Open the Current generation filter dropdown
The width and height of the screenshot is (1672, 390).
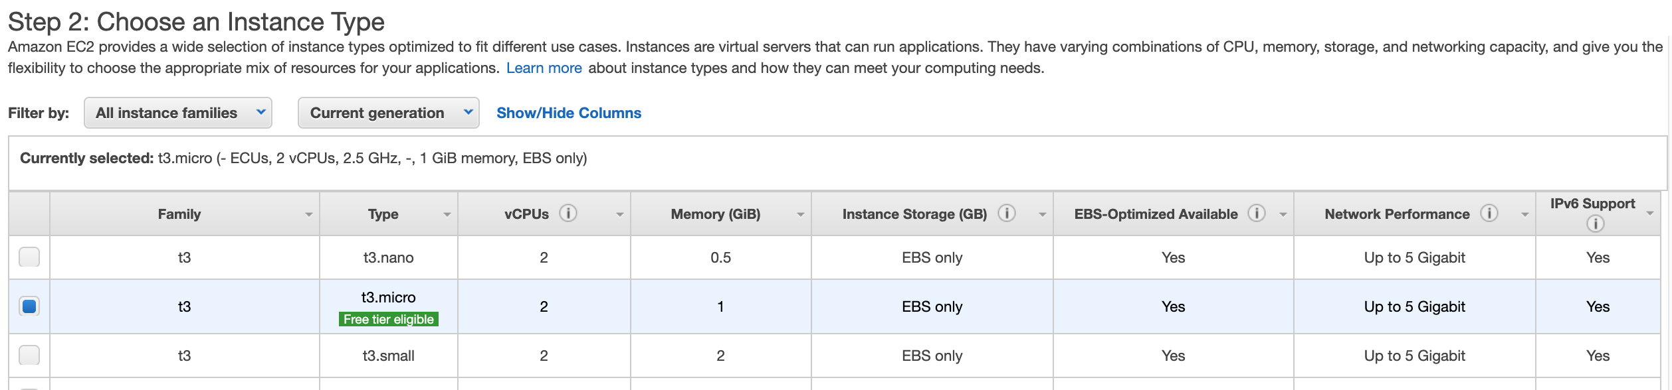tap(389, 113)
